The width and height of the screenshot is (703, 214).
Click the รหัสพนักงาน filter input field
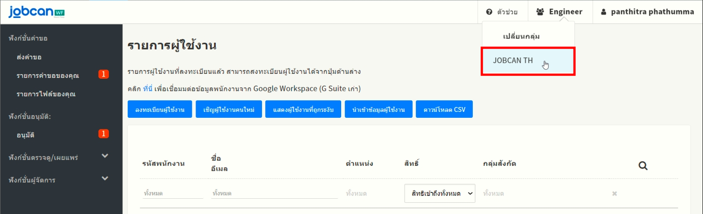coord(173,193)
